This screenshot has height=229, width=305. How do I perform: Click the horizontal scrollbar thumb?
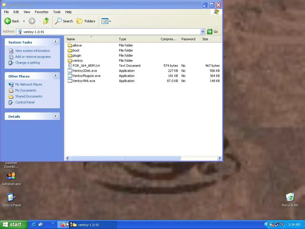pyautogui.click(x=125, y=158)
